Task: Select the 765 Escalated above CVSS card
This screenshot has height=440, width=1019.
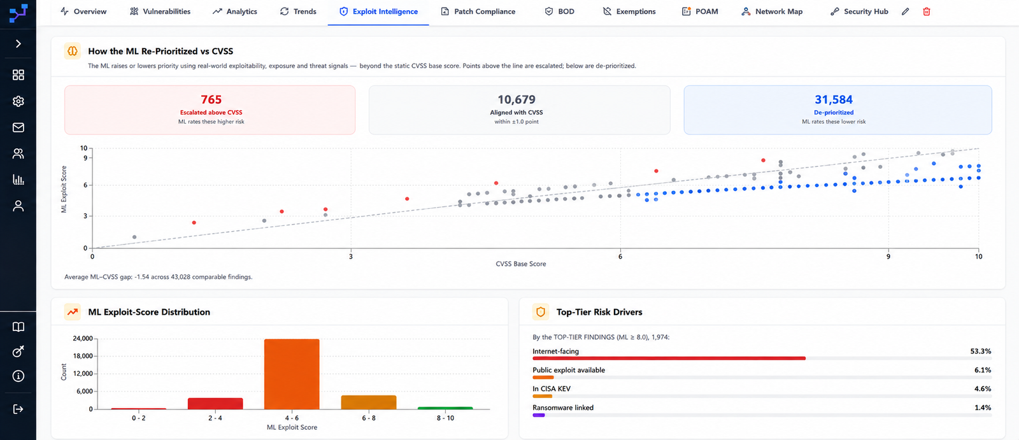Action: [210, 110]
